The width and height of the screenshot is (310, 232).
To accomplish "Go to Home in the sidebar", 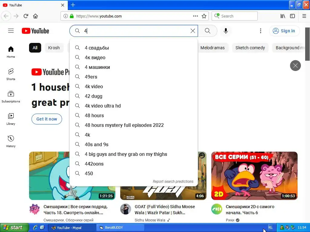I will coord(11,52).
